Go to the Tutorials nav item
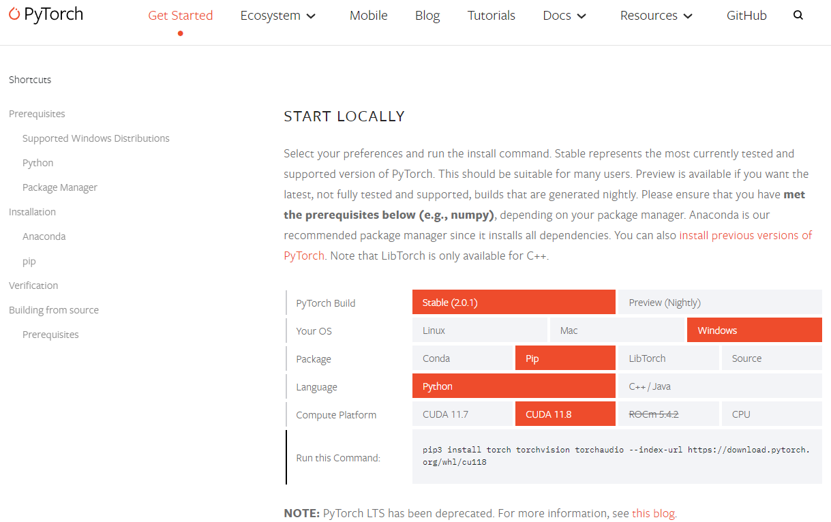This screenshot has width=831, height=522. point(491,16)
